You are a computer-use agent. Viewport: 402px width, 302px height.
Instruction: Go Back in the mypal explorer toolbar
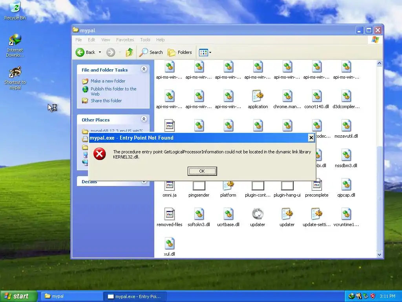coord(86,52)
